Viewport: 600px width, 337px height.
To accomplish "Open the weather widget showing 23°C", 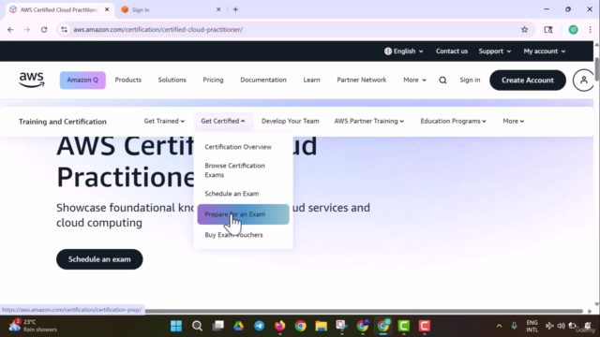I will [x=33, y=326].
